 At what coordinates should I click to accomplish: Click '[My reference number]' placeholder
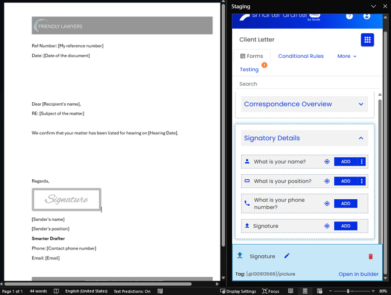point(81,46)
